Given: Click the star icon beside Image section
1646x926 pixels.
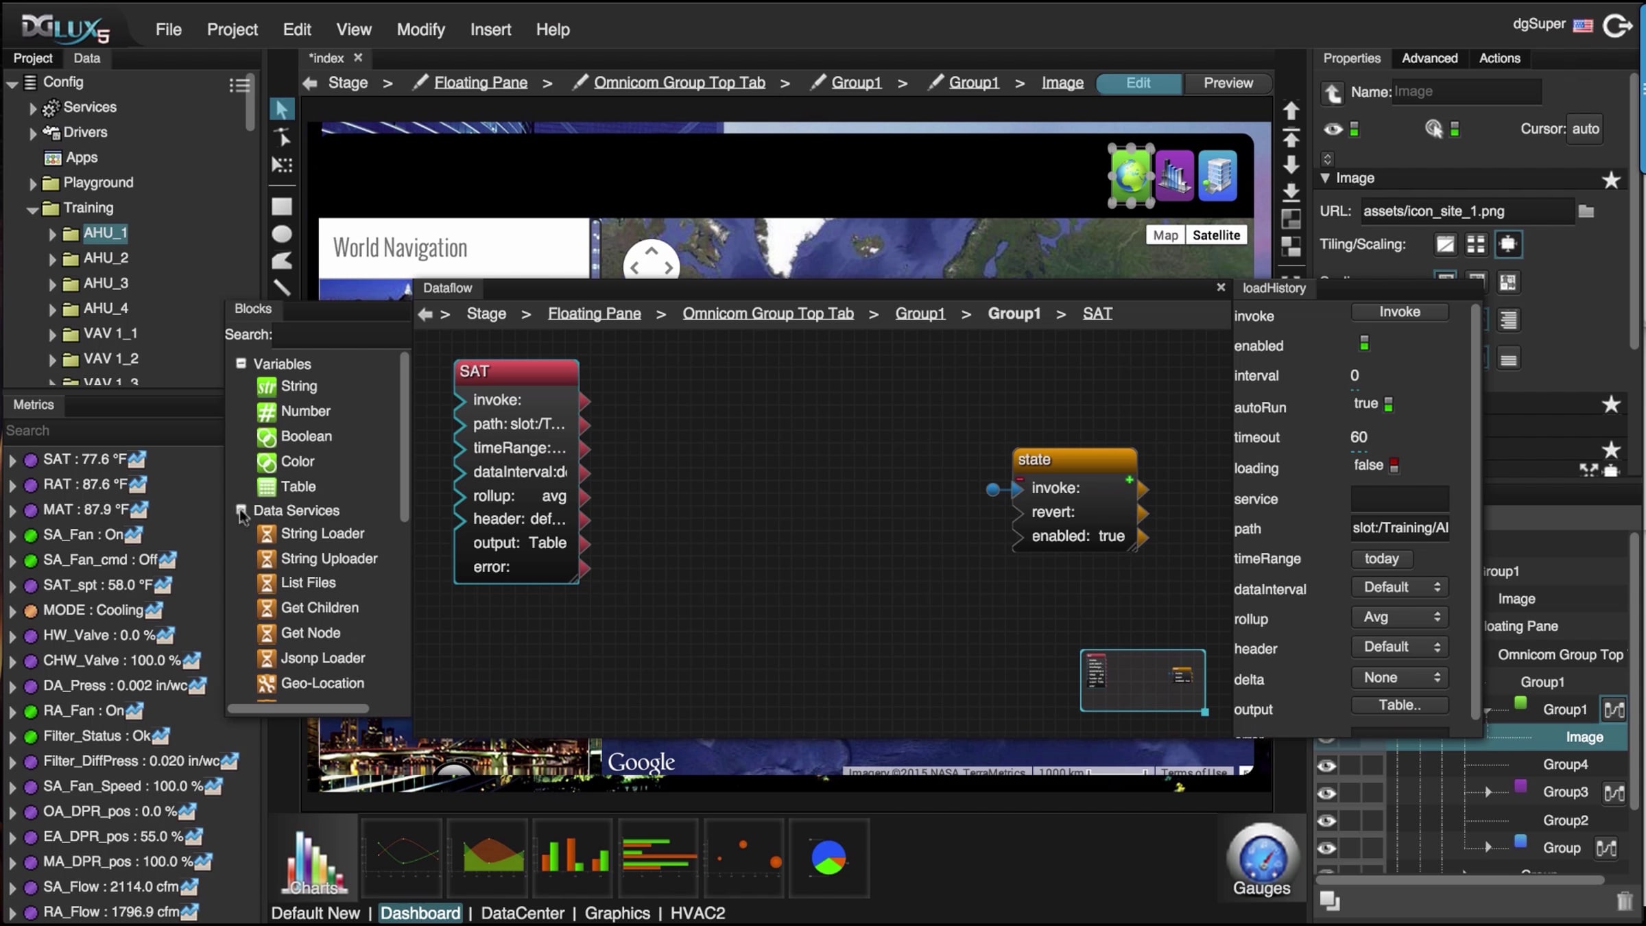Looking at the screenshot, I should coord(1611,180).
